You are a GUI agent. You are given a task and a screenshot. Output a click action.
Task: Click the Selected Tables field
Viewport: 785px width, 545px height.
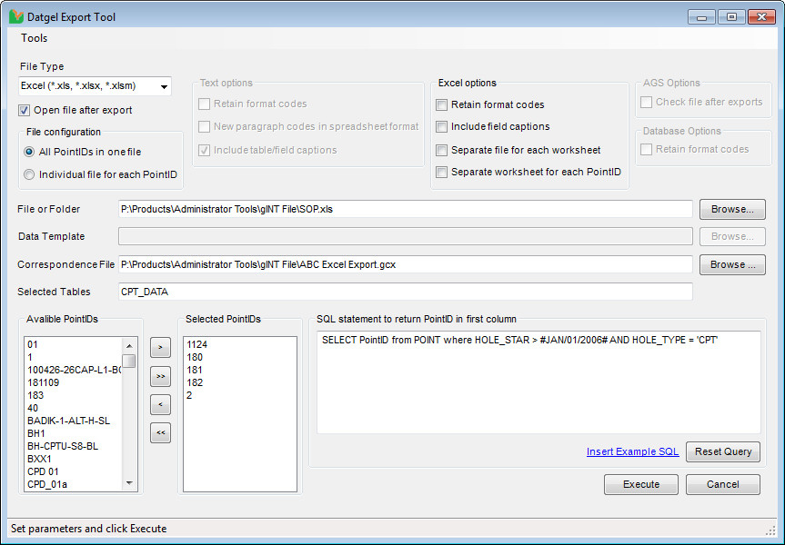[406, 292]
